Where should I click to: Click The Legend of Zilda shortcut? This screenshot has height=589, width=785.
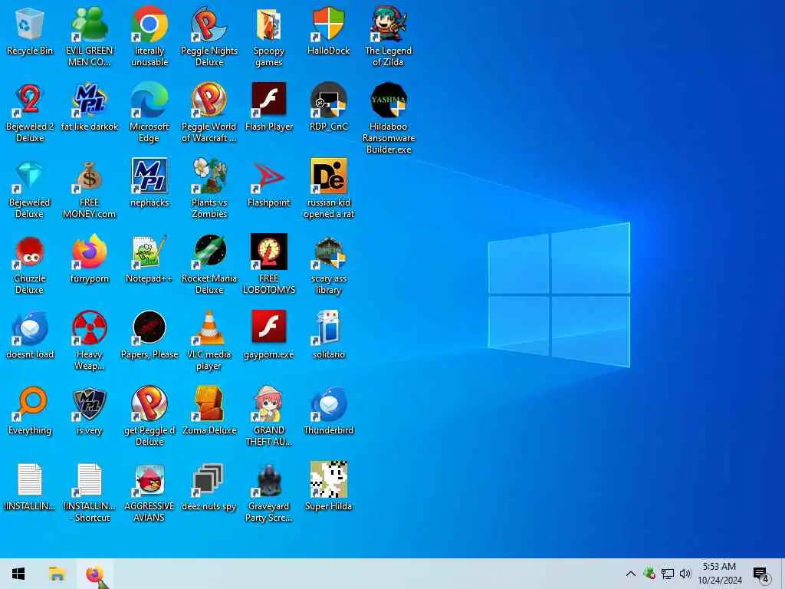(x=388, y=37)
